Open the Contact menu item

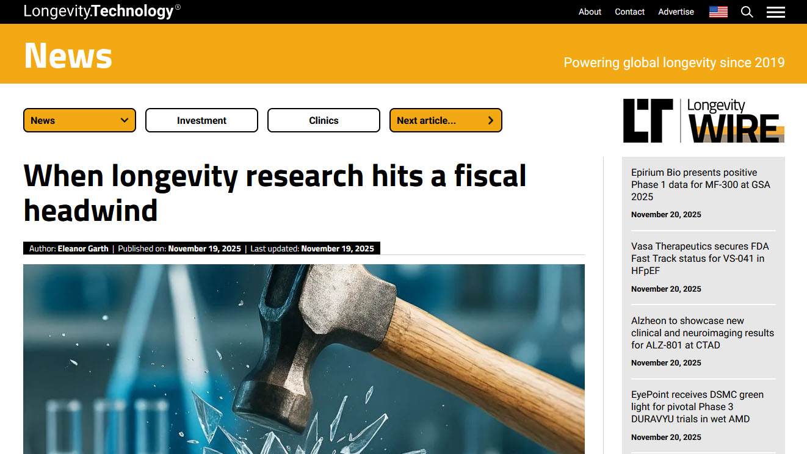[x=629, y=12]
